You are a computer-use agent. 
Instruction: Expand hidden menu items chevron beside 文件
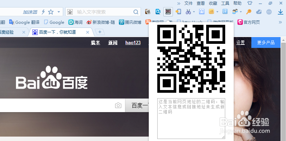pos(179,3)
